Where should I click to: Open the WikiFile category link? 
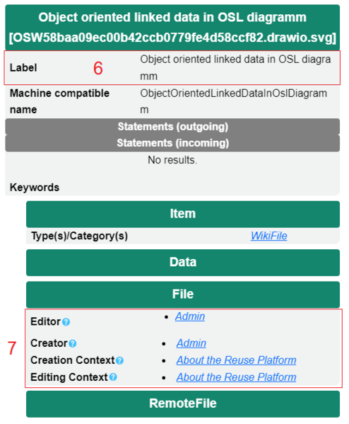click(269, 236)
